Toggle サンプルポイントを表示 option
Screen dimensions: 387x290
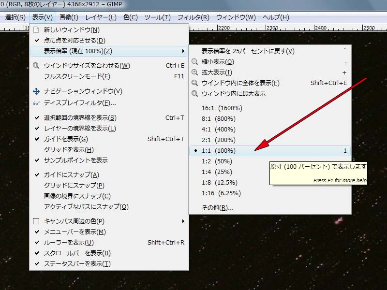tap(109, 160)
